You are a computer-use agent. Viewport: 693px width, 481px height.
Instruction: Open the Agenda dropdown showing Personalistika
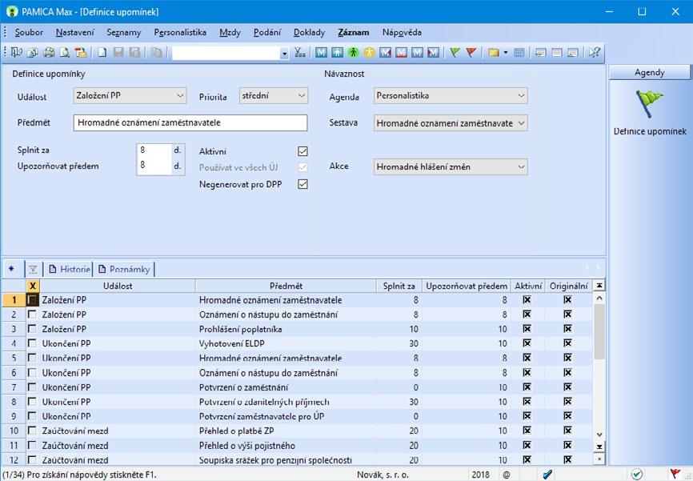coord(451,95)
